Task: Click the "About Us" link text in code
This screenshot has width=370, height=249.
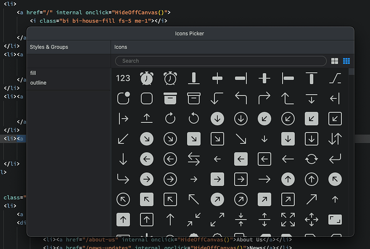Action: [249, 239]
